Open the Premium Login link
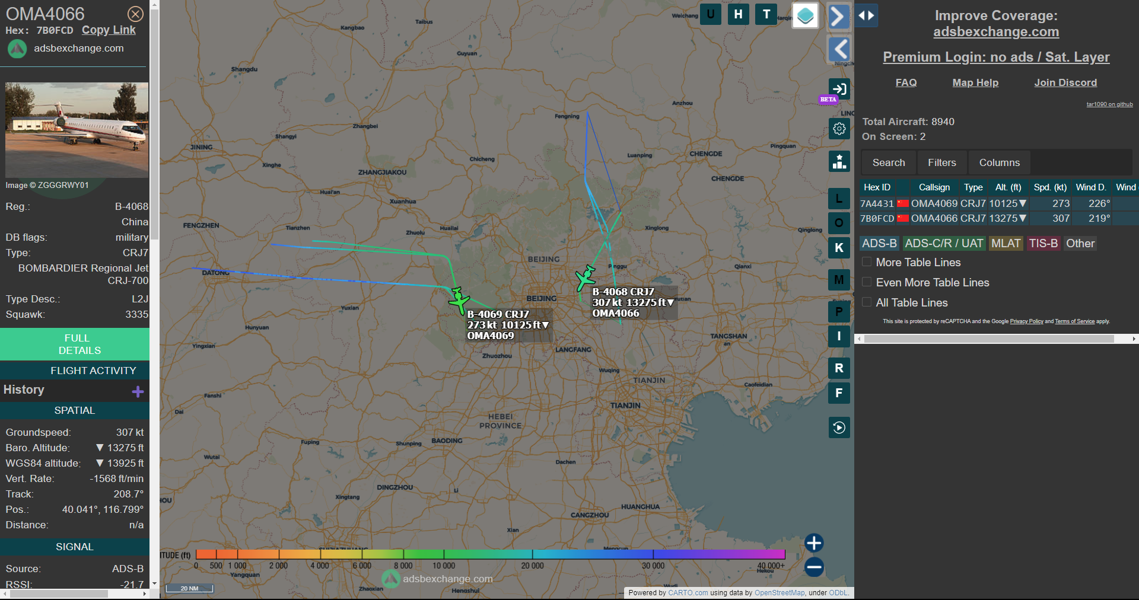This screenshot has width=1139, height=600. pyautogui.click(x=996, y=57)
